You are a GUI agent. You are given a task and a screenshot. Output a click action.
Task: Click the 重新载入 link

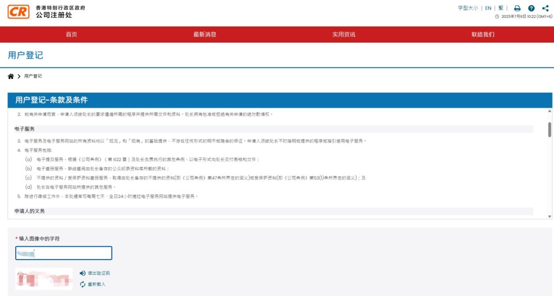96,284
